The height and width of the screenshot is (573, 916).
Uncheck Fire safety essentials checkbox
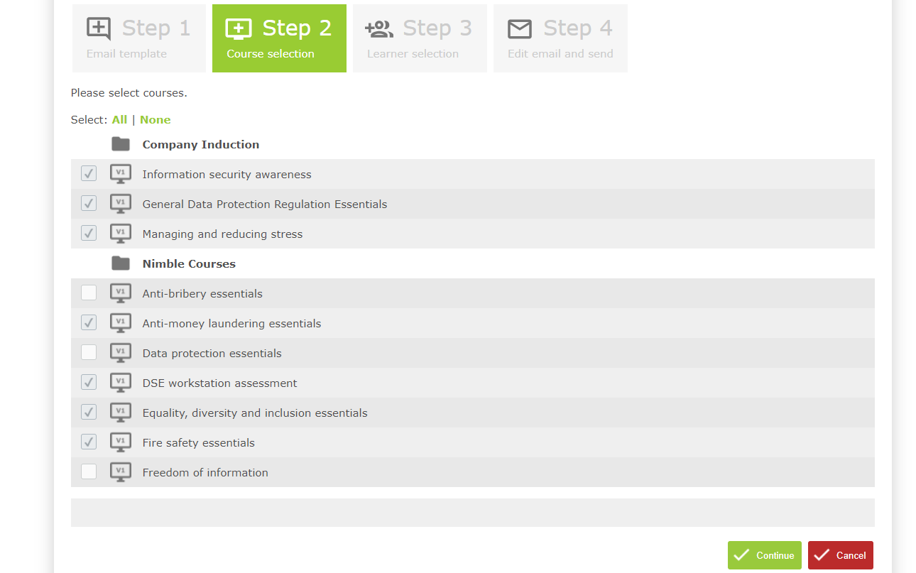pos(89,442)
